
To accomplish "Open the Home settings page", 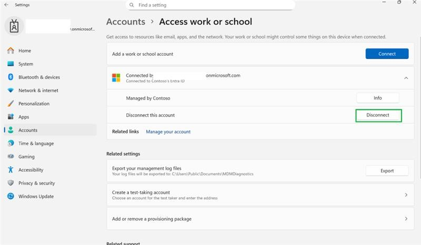I will [x=49, y=50].
